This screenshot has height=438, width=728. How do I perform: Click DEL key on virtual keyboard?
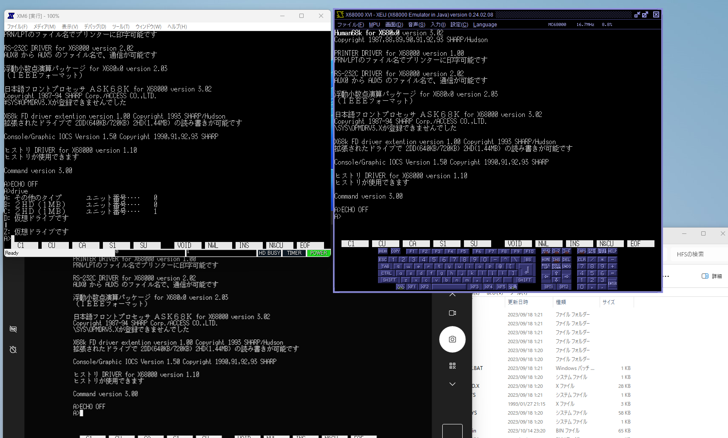566,259
